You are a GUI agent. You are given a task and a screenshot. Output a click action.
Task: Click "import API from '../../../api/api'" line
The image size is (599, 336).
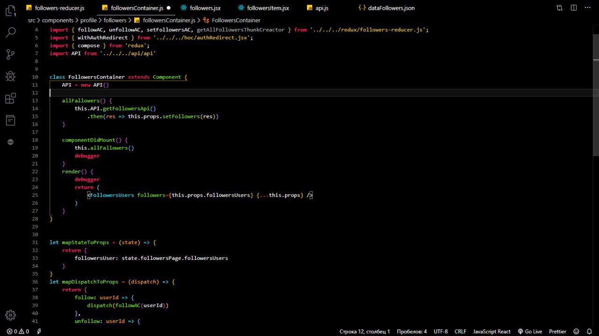coord(103,53)
